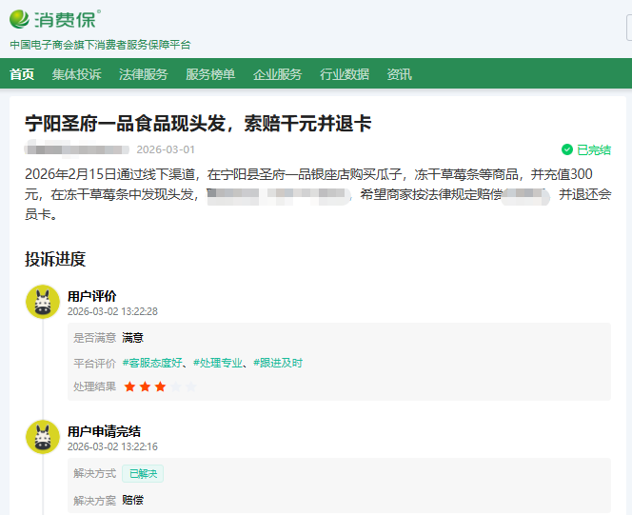Screen dimensions: 632x515
Task: Click the zebra avatar beside 用户评价
Action: point(42,303)
